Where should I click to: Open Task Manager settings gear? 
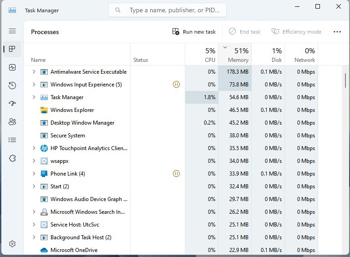pos(12,244)
